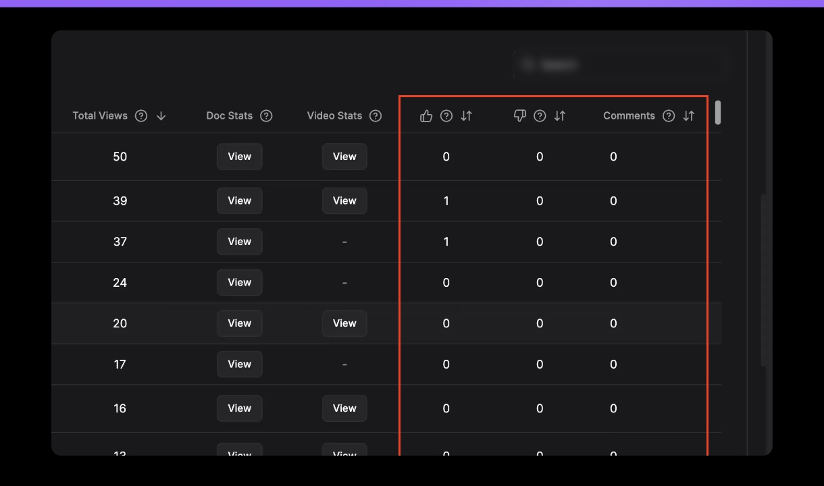
Task: Select the likes count 1 in 37-views row
Action: pos(446,242)
